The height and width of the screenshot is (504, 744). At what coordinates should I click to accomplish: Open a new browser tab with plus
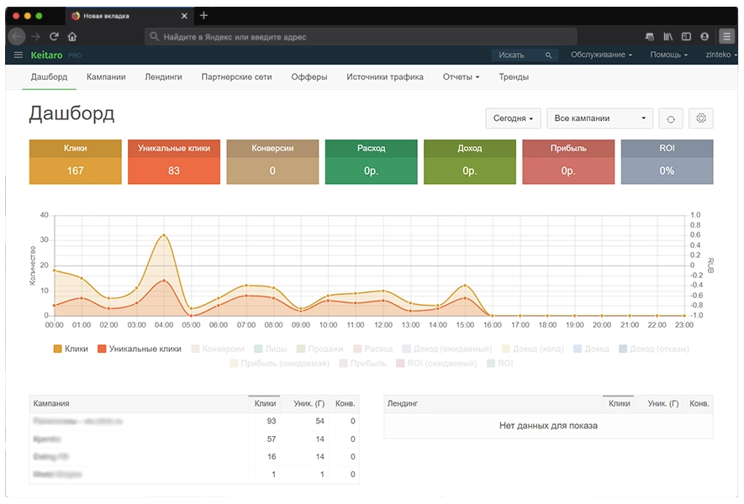click(203, 16)
